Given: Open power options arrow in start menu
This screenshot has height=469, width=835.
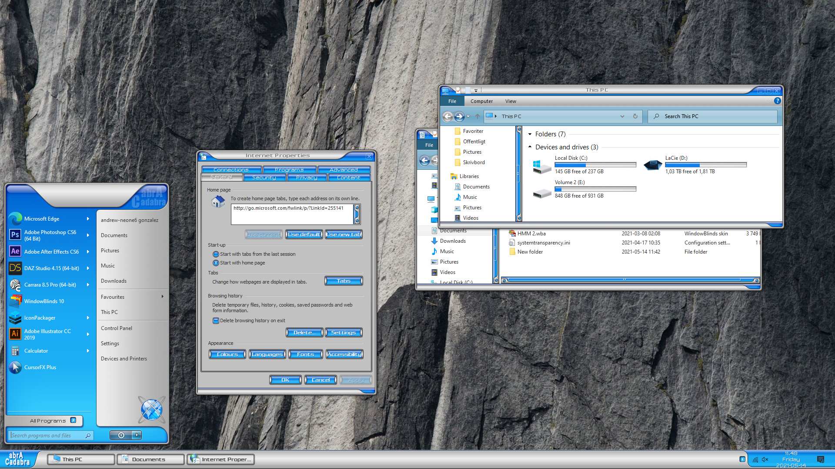Looking at the screenshot, I should click(137, 435).
